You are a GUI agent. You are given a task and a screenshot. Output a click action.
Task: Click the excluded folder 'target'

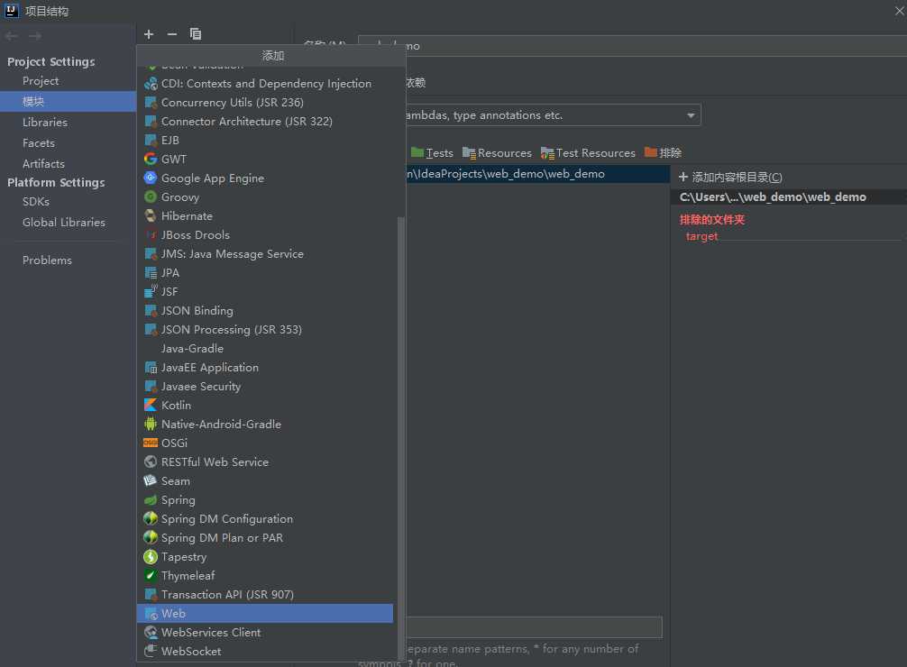pyautogui.click(x=701, y=236)
